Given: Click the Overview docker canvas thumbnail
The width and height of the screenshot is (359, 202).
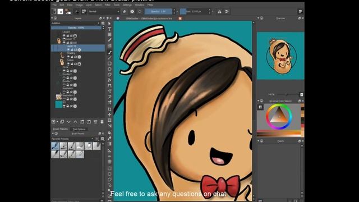Looking at the screenshot, I should [x=280, y=56].
